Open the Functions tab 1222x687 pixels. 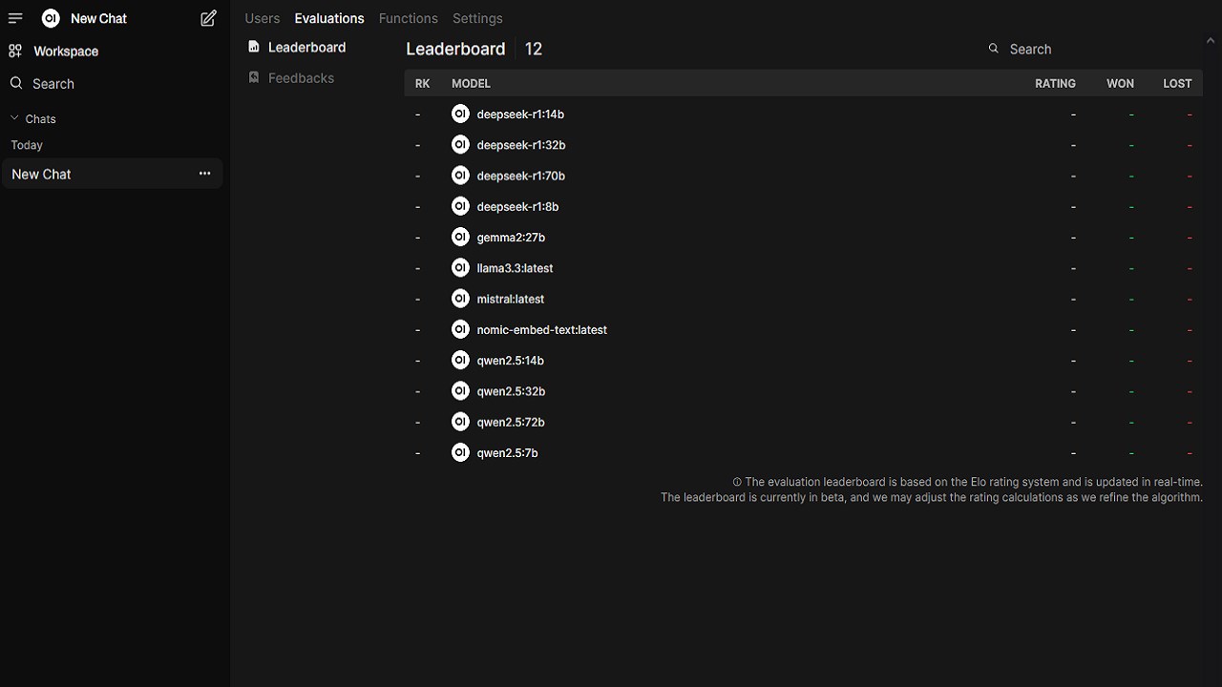(x=409, y=18)
